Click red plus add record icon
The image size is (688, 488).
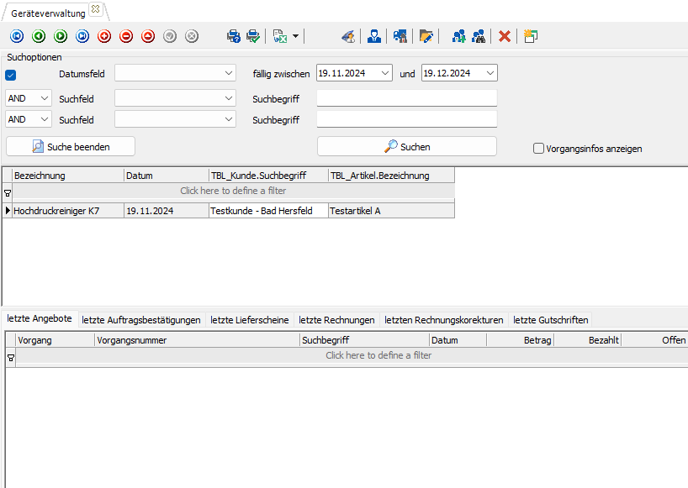point(104,36)
